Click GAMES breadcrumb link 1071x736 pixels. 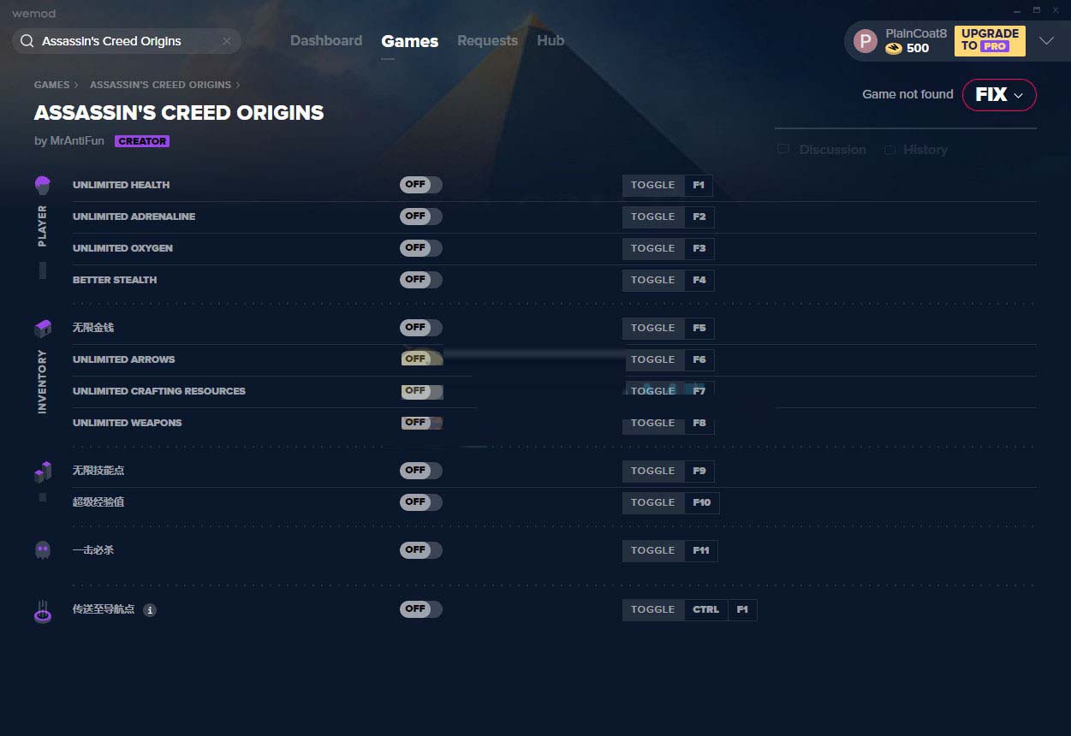(51, 85)
